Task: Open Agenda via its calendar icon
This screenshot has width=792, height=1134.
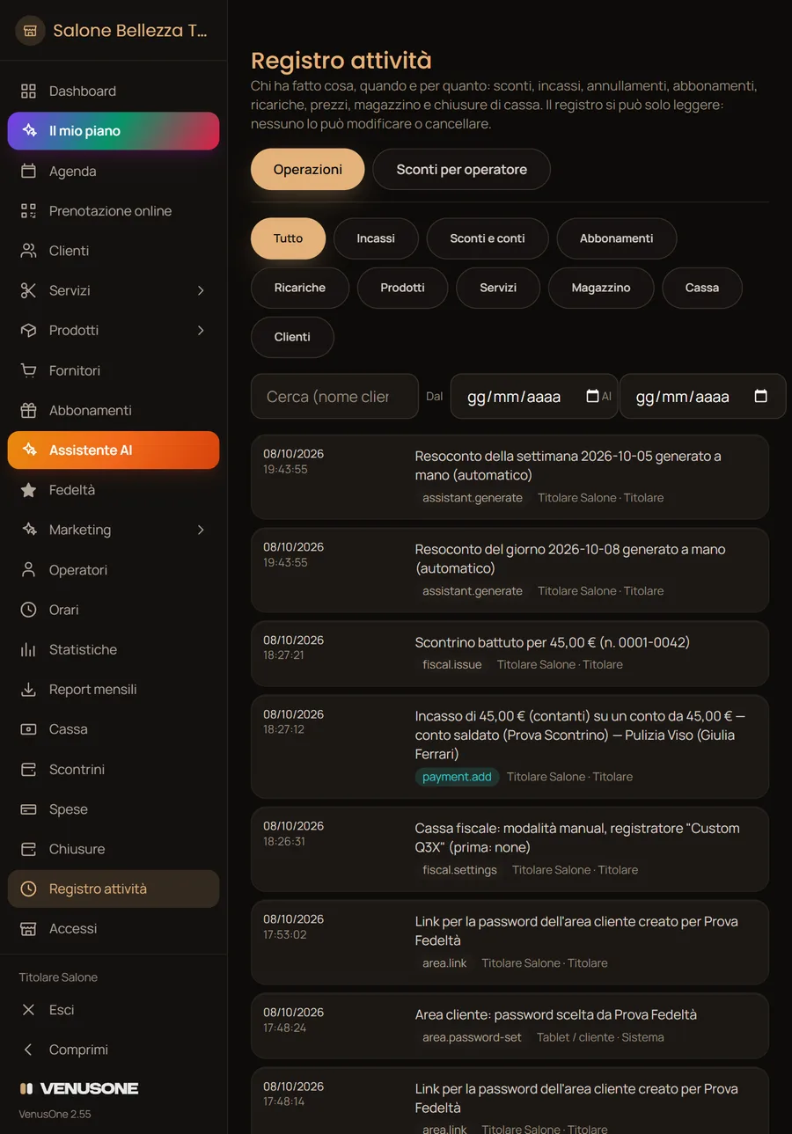Action: 28,172
